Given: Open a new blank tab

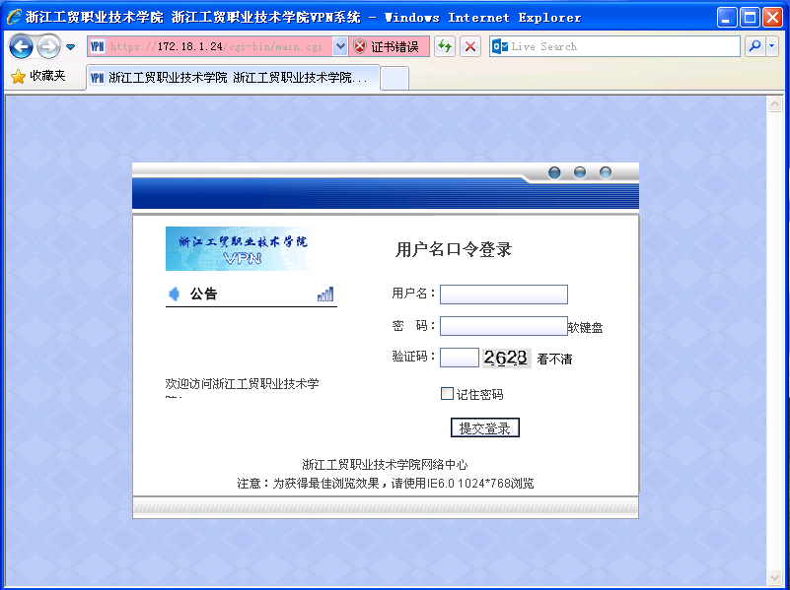Looking at the screenshot, I should click(x=395, y=78).
